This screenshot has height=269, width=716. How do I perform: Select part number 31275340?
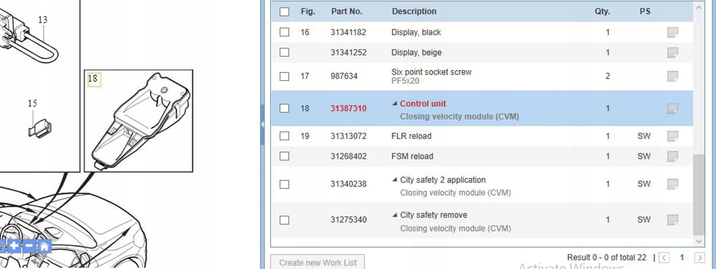click(x=349, y=220)
